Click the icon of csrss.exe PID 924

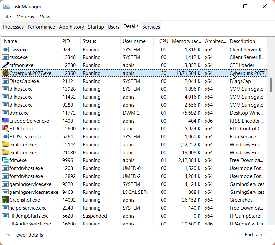[x=5, y=49]
